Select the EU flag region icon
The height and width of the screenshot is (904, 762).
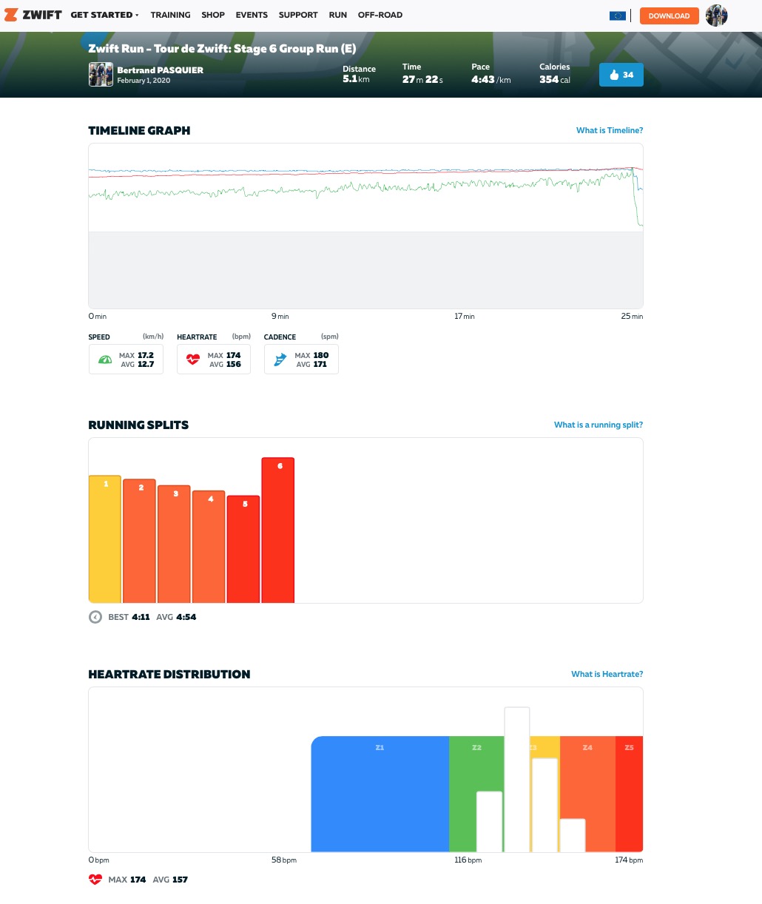coord(618,16)
